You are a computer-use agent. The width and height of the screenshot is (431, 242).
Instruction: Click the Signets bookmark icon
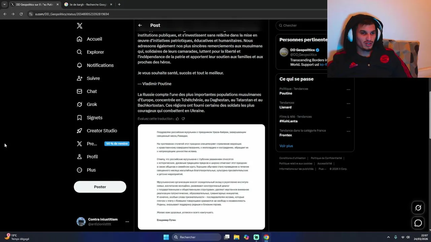tap(79, 118)
